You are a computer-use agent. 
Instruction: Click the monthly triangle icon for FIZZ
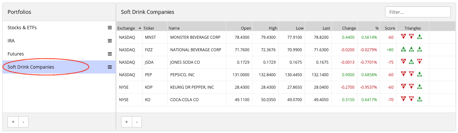point(419,49)
